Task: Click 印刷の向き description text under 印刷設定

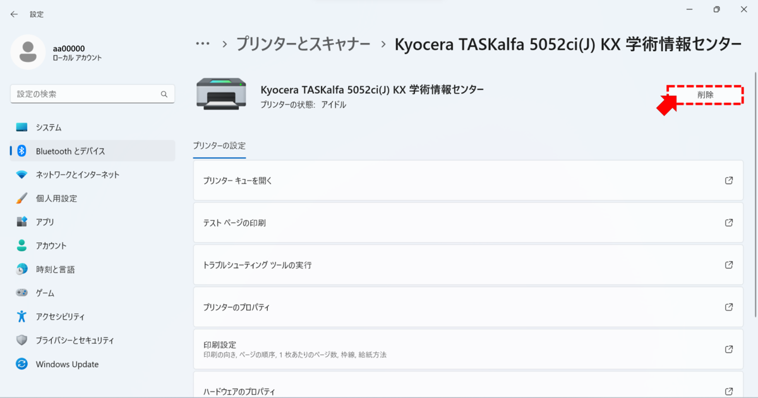Action: (295, 355)
